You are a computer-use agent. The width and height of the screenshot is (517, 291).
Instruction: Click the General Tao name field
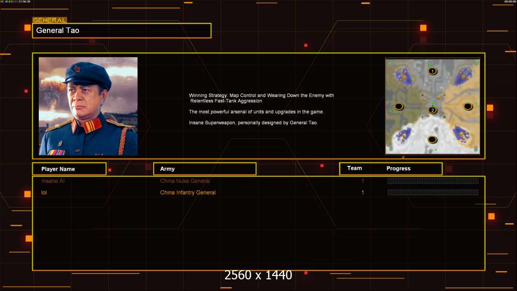tap(122, 31)
